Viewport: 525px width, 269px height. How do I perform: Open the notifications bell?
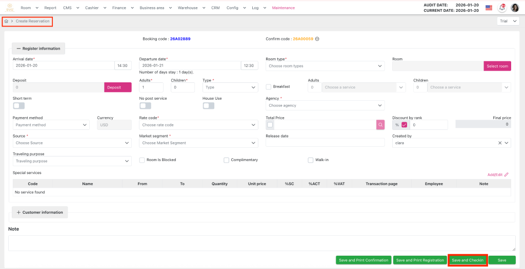(502, 8)
